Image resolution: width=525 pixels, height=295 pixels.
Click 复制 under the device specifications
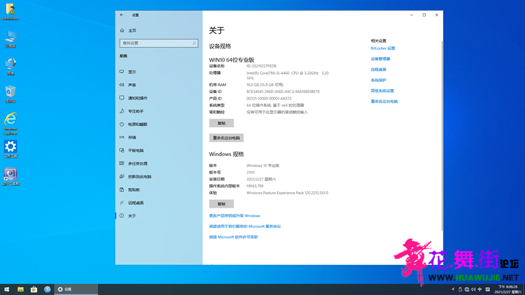pyautogui.click(x=221, y=123)
